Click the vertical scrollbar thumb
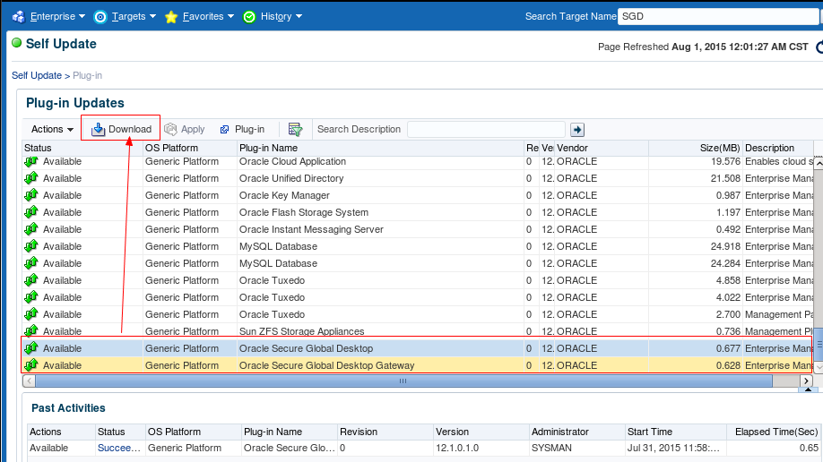Viewport: 823px width, 462px height. point(819,345)
